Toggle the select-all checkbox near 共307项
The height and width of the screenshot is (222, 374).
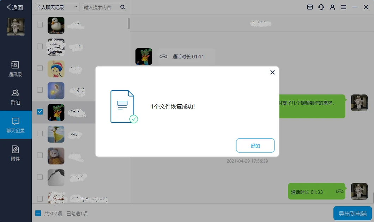38,213
